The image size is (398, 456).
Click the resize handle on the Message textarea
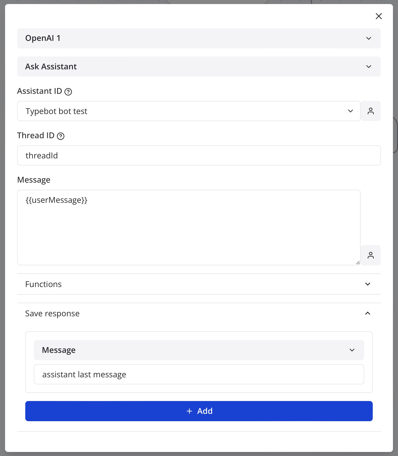click(x=358, y=263)
